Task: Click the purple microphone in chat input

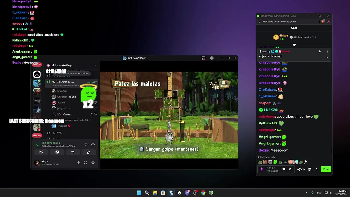Action: (262, 169)
